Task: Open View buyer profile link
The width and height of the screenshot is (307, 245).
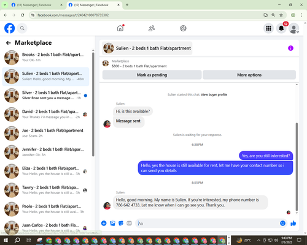Action: [214, 95]
